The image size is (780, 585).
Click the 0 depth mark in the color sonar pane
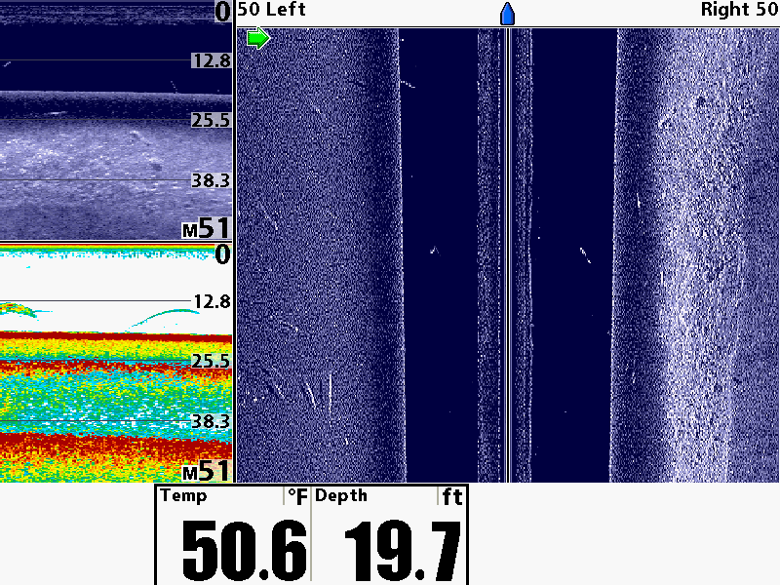[x=222, y=254]
